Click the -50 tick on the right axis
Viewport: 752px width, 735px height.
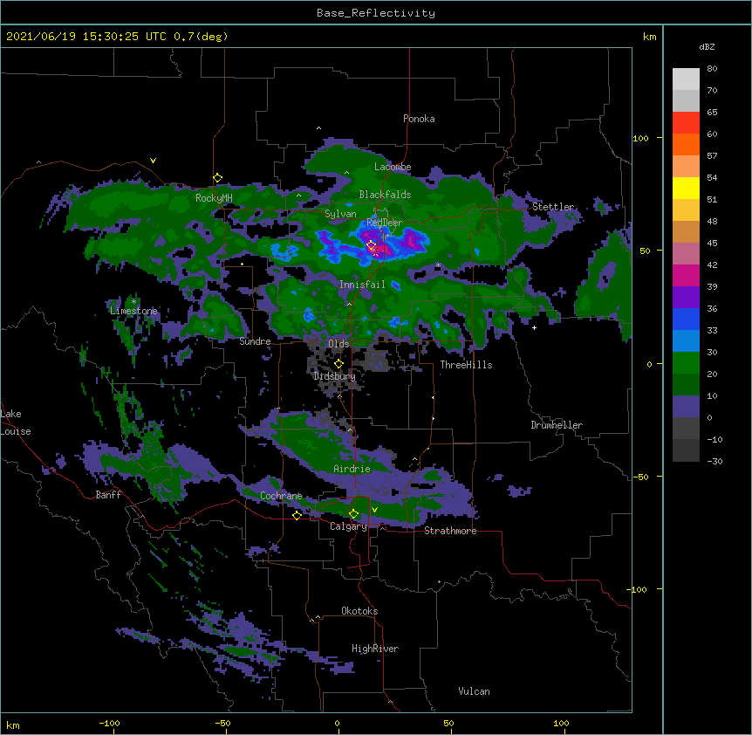tap(640, 477)
